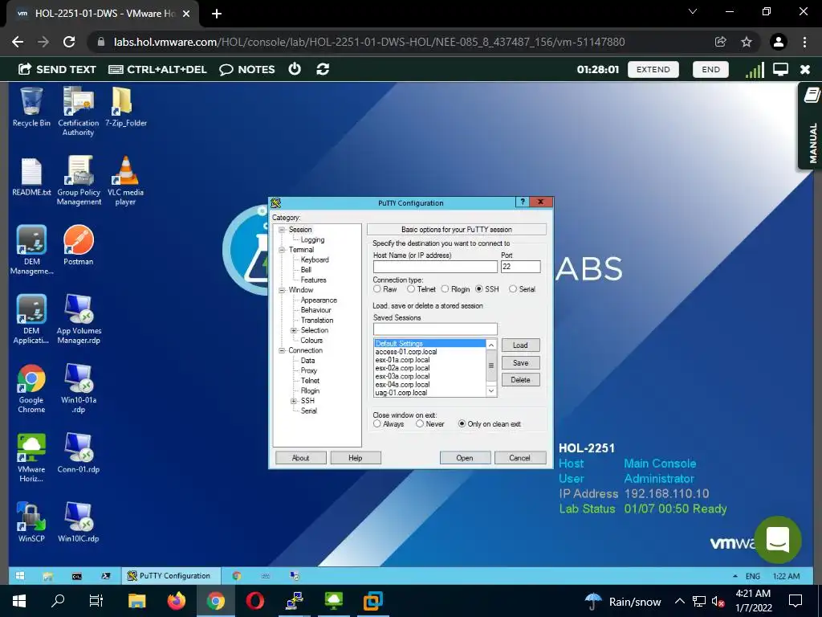Open the NOTES item in lab toolbar

click(x=247, y=69)
